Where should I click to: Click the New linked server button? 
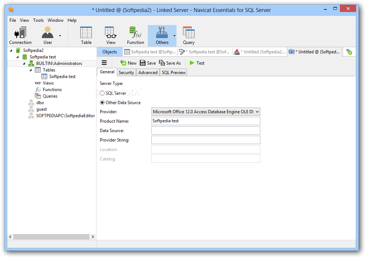click(129, 63)
